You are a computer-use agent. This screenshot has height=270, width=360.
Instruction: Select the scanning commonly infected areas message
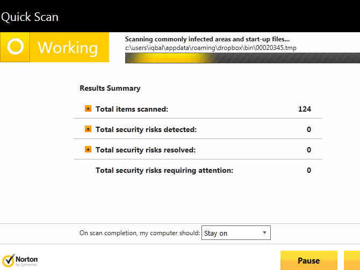pos(207,39)
